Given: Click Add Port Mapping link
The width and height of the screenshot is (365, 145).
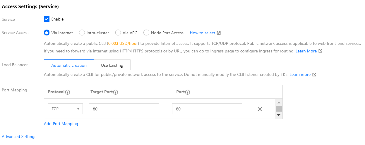Looking at the screenshot, I should [61, 124].
